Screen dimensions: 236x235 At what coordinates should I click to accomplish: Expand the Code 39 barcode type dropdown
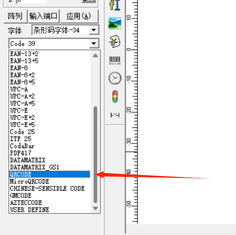click(94, 43)
